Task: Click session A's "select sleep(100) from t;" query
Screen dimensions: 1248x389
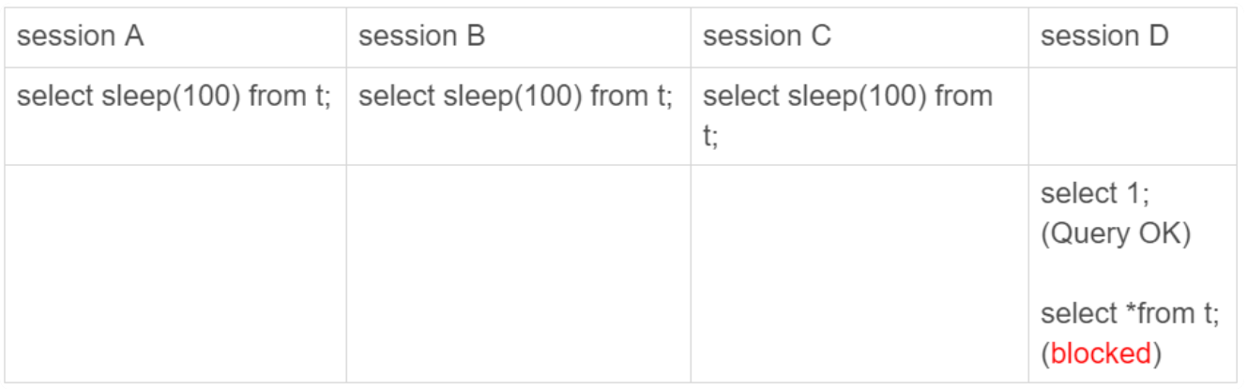Action: [175, 97]
